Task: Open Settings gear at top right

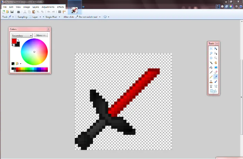Action: [237, 6]
